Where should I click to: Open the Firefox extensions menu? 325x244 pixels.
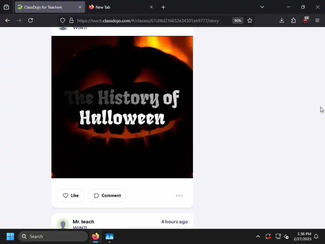coord(293,20)
